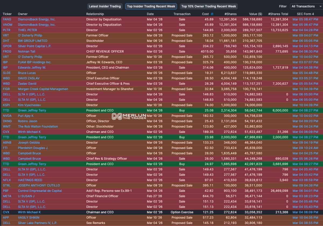
Task: Sort by the Date column header
Action: pyautogui.click(x=150, y=14)
